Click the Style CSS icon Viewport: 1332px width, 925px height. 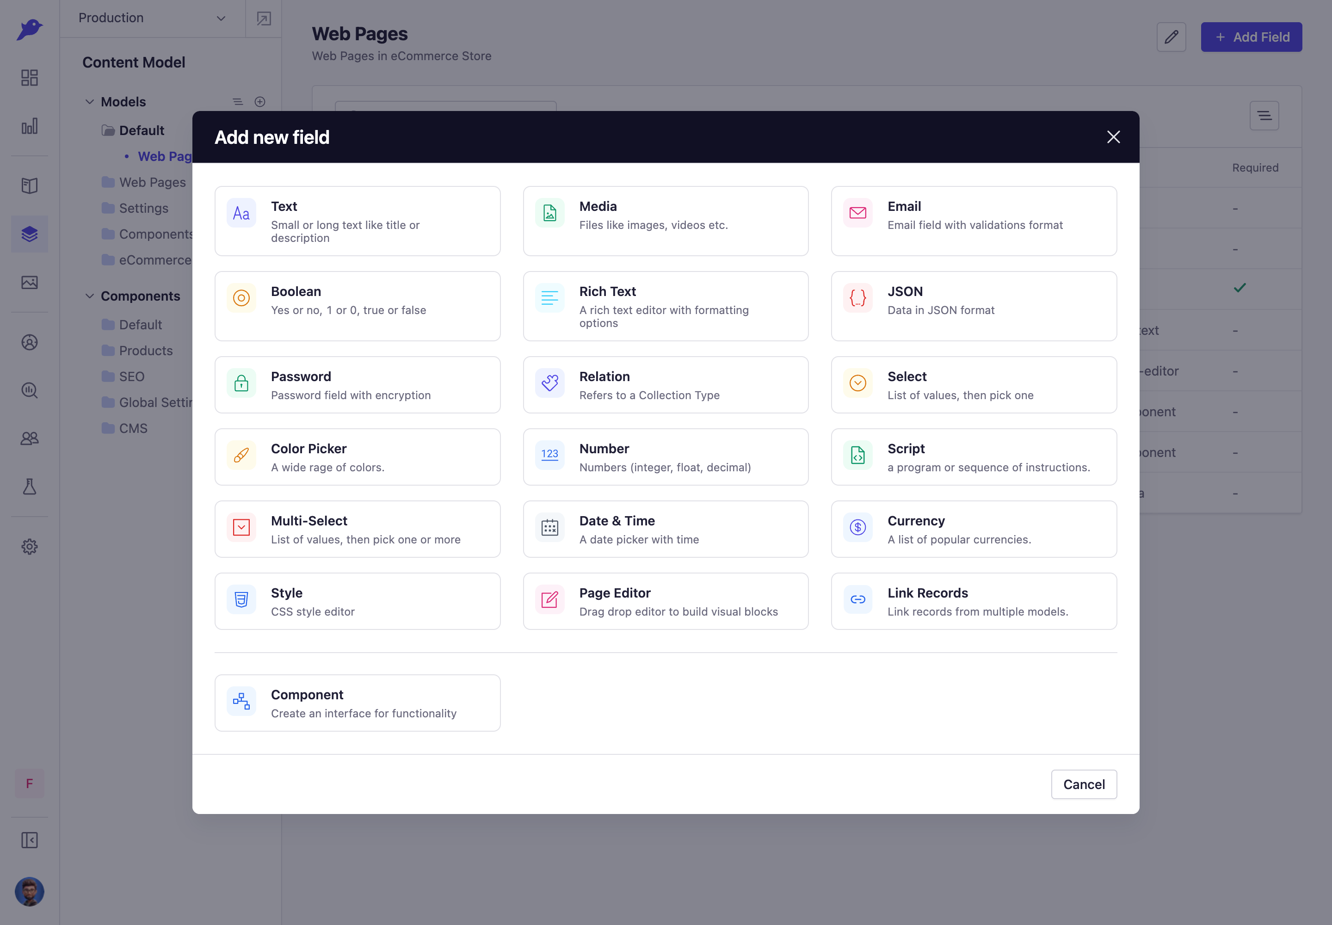point(241,599)
